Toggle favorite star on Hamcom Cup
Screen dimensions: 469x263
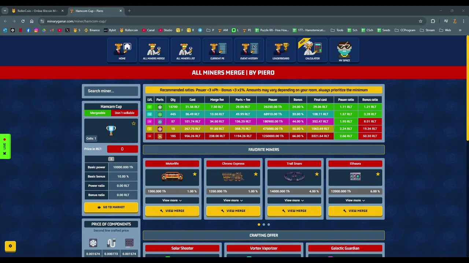[x=134, y=123]
